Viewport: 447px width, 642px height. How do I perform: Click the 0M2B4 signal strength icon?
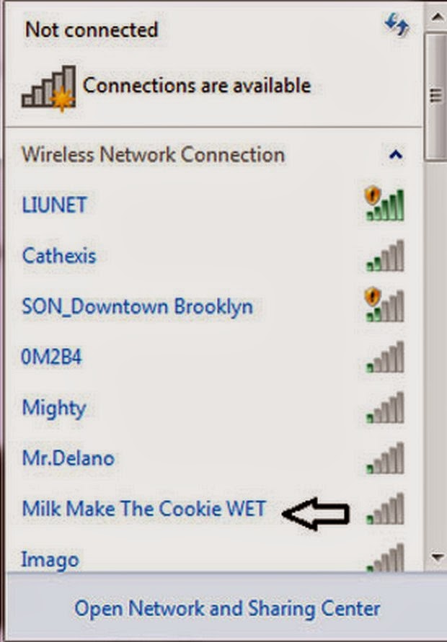(x=385, y=357)
